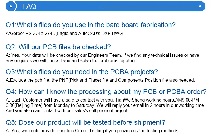Click the thin white line in the header

(149, 6)
